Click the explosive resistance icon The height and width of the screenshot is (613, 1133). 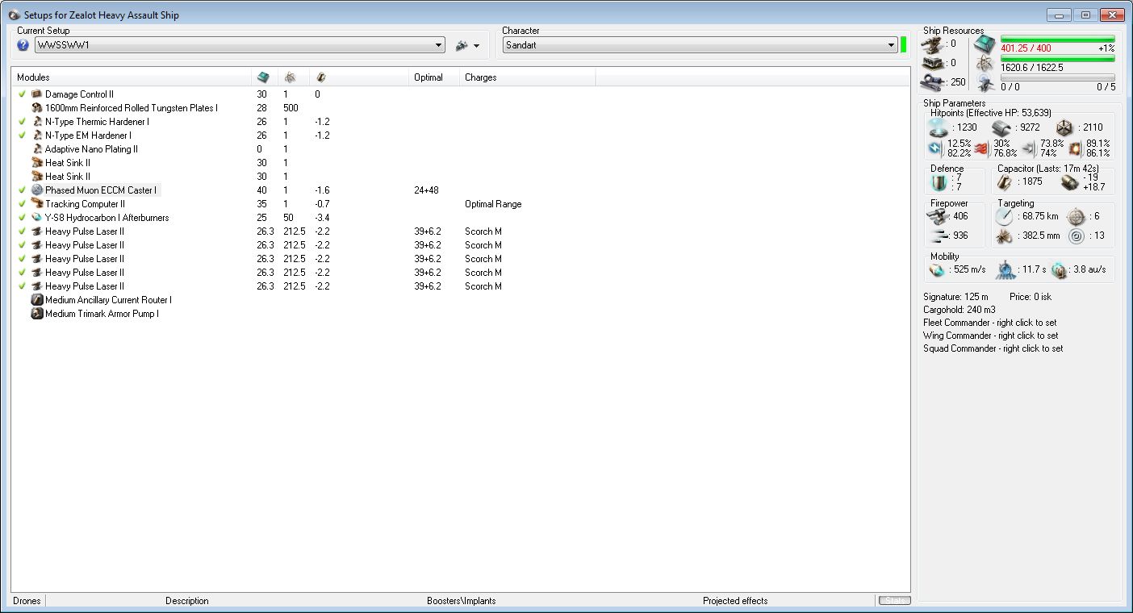click(1075, 148)
